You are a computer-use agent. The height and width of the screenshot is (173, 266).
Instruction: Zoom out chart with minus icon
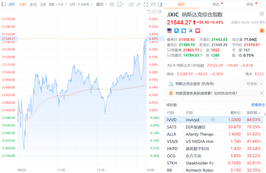[x=155, y=12]
